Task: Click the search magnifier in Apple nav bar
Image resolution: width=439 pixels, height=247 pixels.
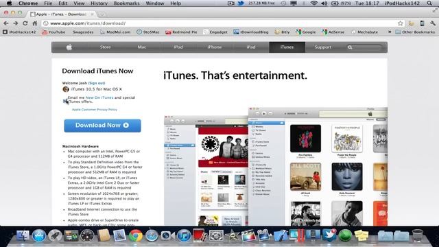Action: tap(350, 47)
